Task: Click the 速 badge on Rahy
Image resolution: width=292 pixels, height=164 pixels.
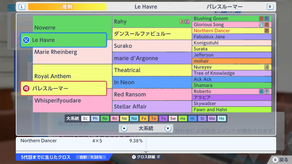Action: [182, 22]
